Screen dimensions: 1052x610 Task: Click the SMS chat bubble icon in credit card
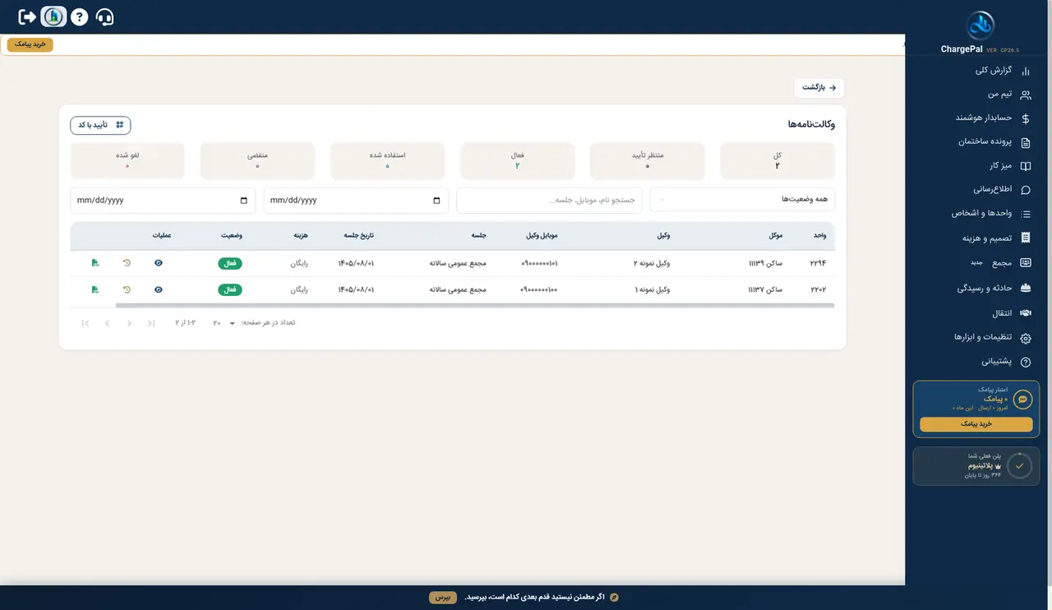1022,400
